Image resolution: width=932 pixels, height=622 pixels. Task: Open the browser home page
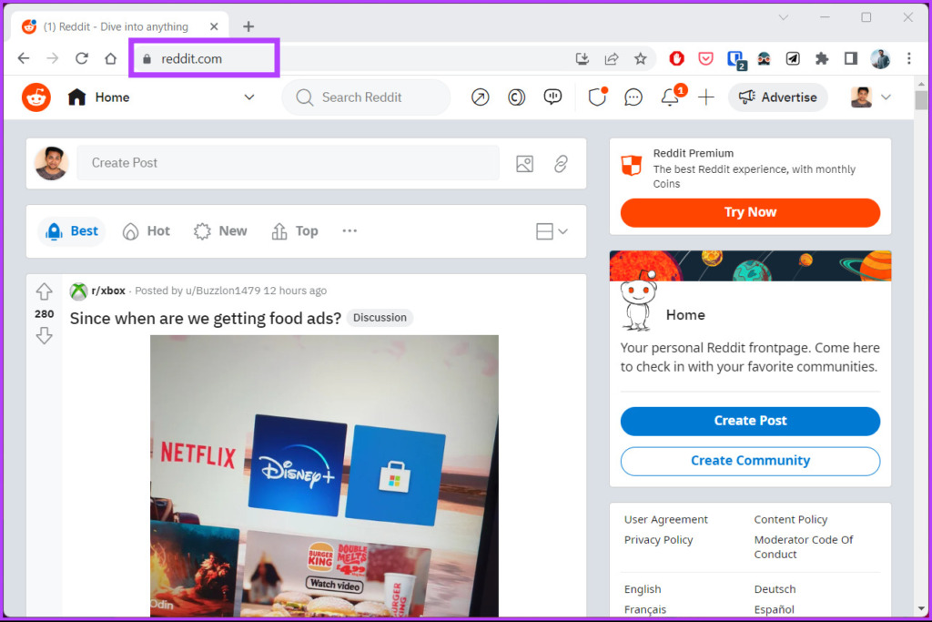pos(110,58)
